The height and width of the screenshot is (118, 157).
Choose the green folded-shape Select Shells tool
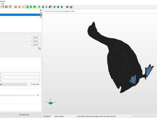coord(35,7)
